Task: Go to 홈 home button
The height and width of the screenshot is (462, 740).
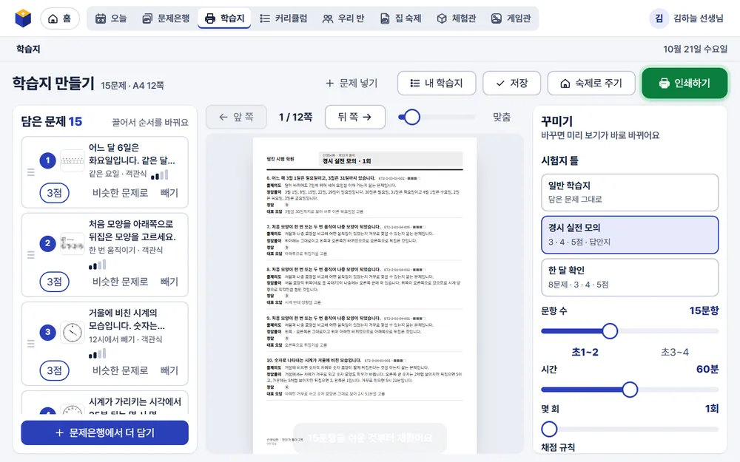Action: (60, 18)
